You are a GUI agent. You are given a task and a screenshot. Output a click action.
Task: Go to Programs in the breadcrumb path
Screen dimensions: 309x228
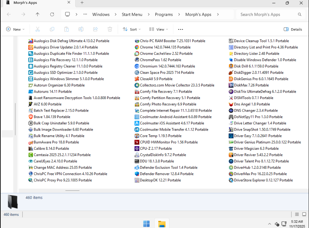point(164,14)
